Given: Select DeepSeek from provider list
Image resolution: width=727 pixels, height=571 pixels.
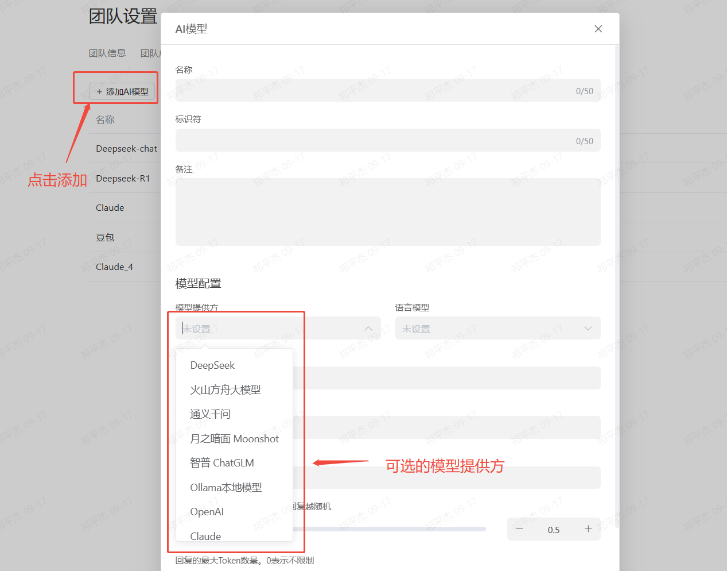Looking at the screenshot, I should point(212,365).
